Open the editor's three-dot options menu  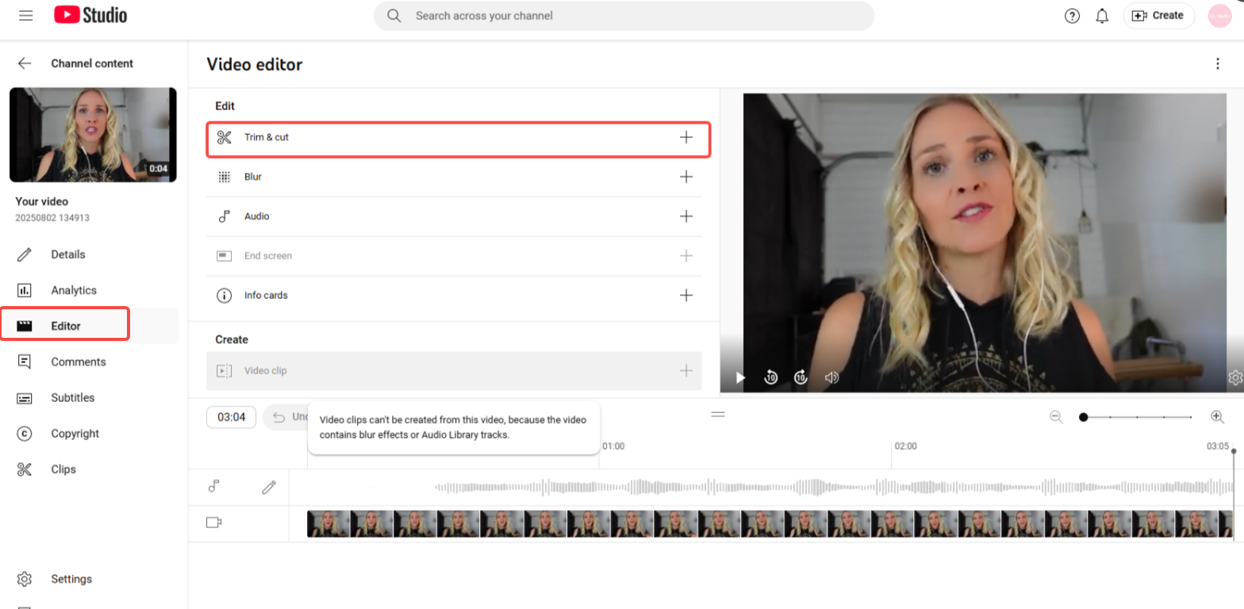click(1218, 64)
